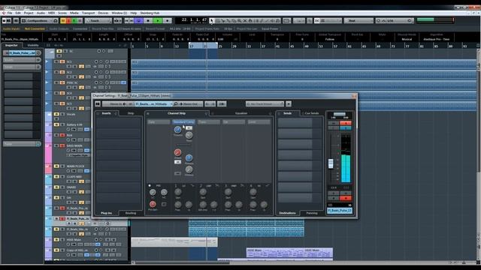This screenshot has height=270, width=481.
Task: Click the blue Release knob
Action: [189, 158]
